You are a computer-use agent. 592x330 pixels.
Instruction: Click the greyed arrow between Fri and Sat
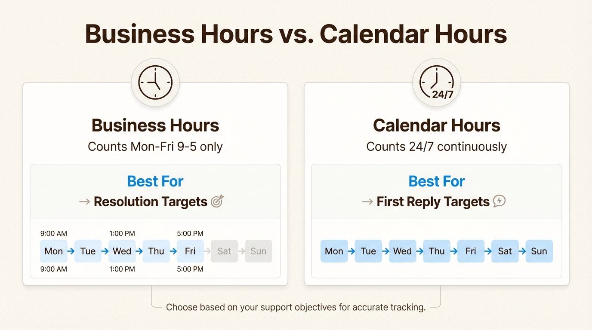pos(207,251)
